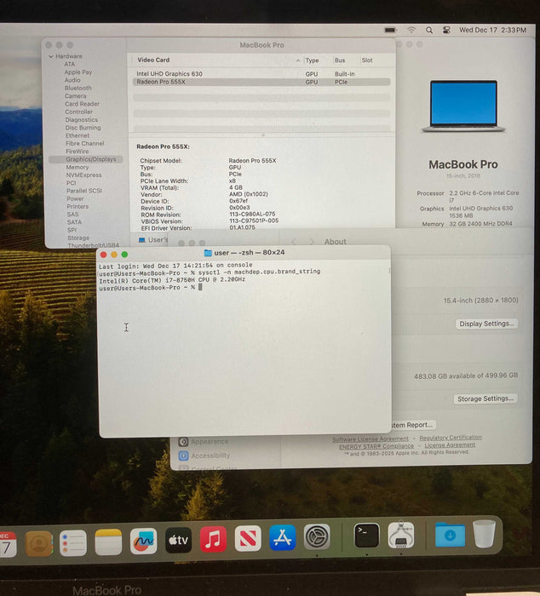Select ATA in hardware sidebar
540x596 pixels.
(x=70, y=64)
